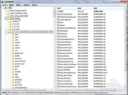Select the .mhtml key
Viewport: 128px width, 95px height.
pyautogui.click(x=17, y=43)
